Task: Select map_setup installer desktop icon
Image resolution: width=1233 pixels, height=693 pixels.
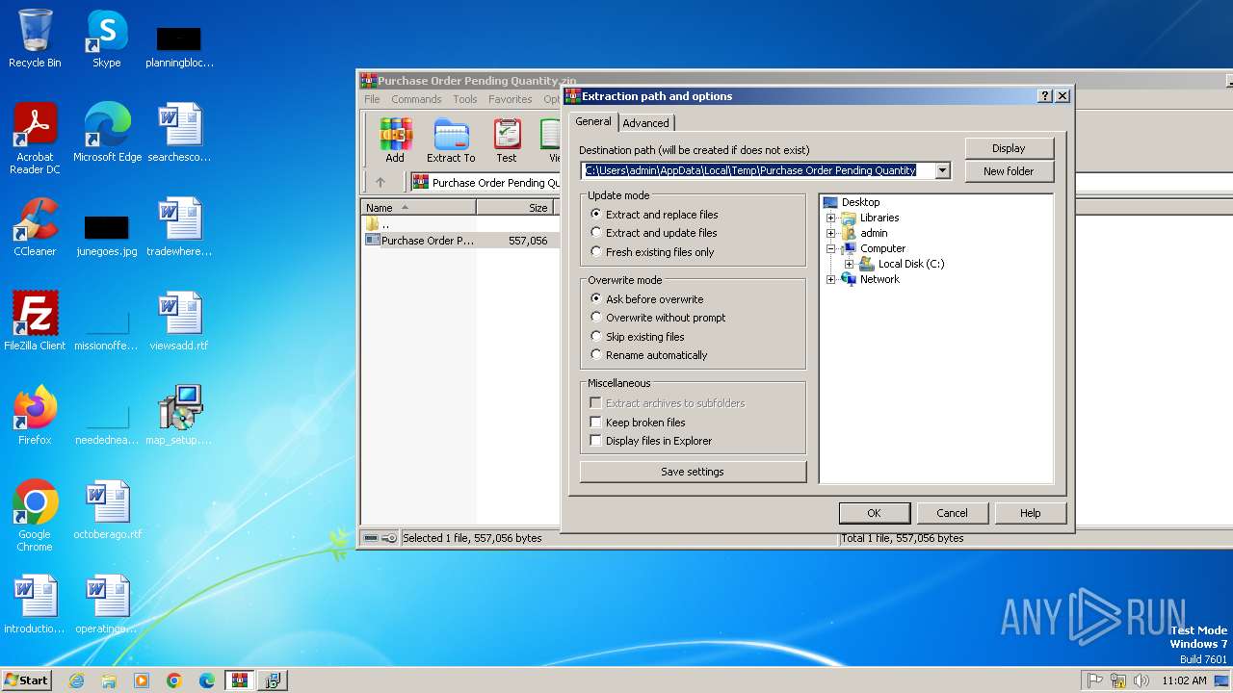Action: tap(179, 416)
